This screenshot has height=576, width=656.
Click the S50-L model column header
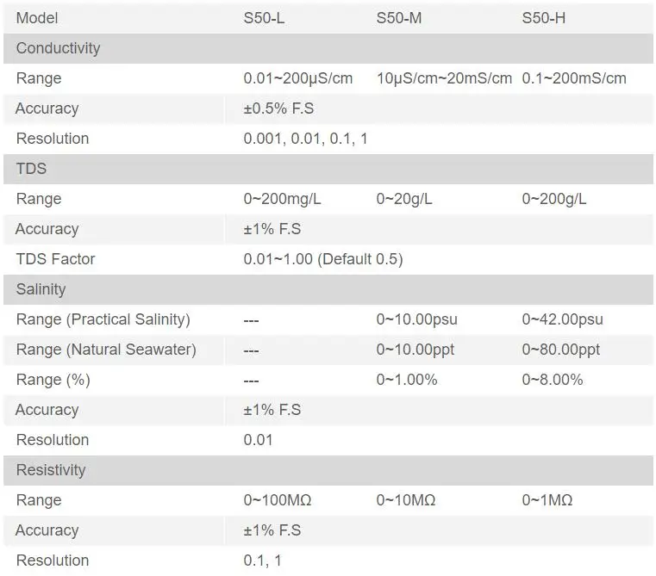264,18
